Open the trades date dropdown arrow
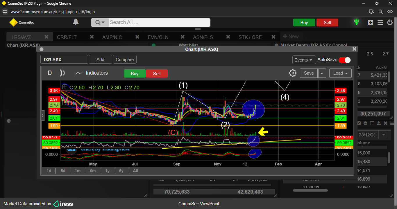The image size is (397, 209). [x=384, y=135]
